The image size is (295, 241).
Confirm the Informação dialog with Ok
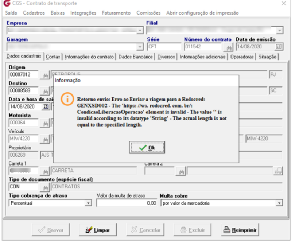click(x=147, y=148)
